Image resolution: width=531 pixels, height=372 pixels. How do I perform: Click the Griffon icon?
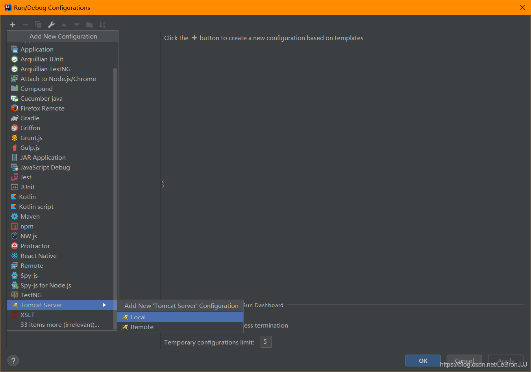point(15,128)
